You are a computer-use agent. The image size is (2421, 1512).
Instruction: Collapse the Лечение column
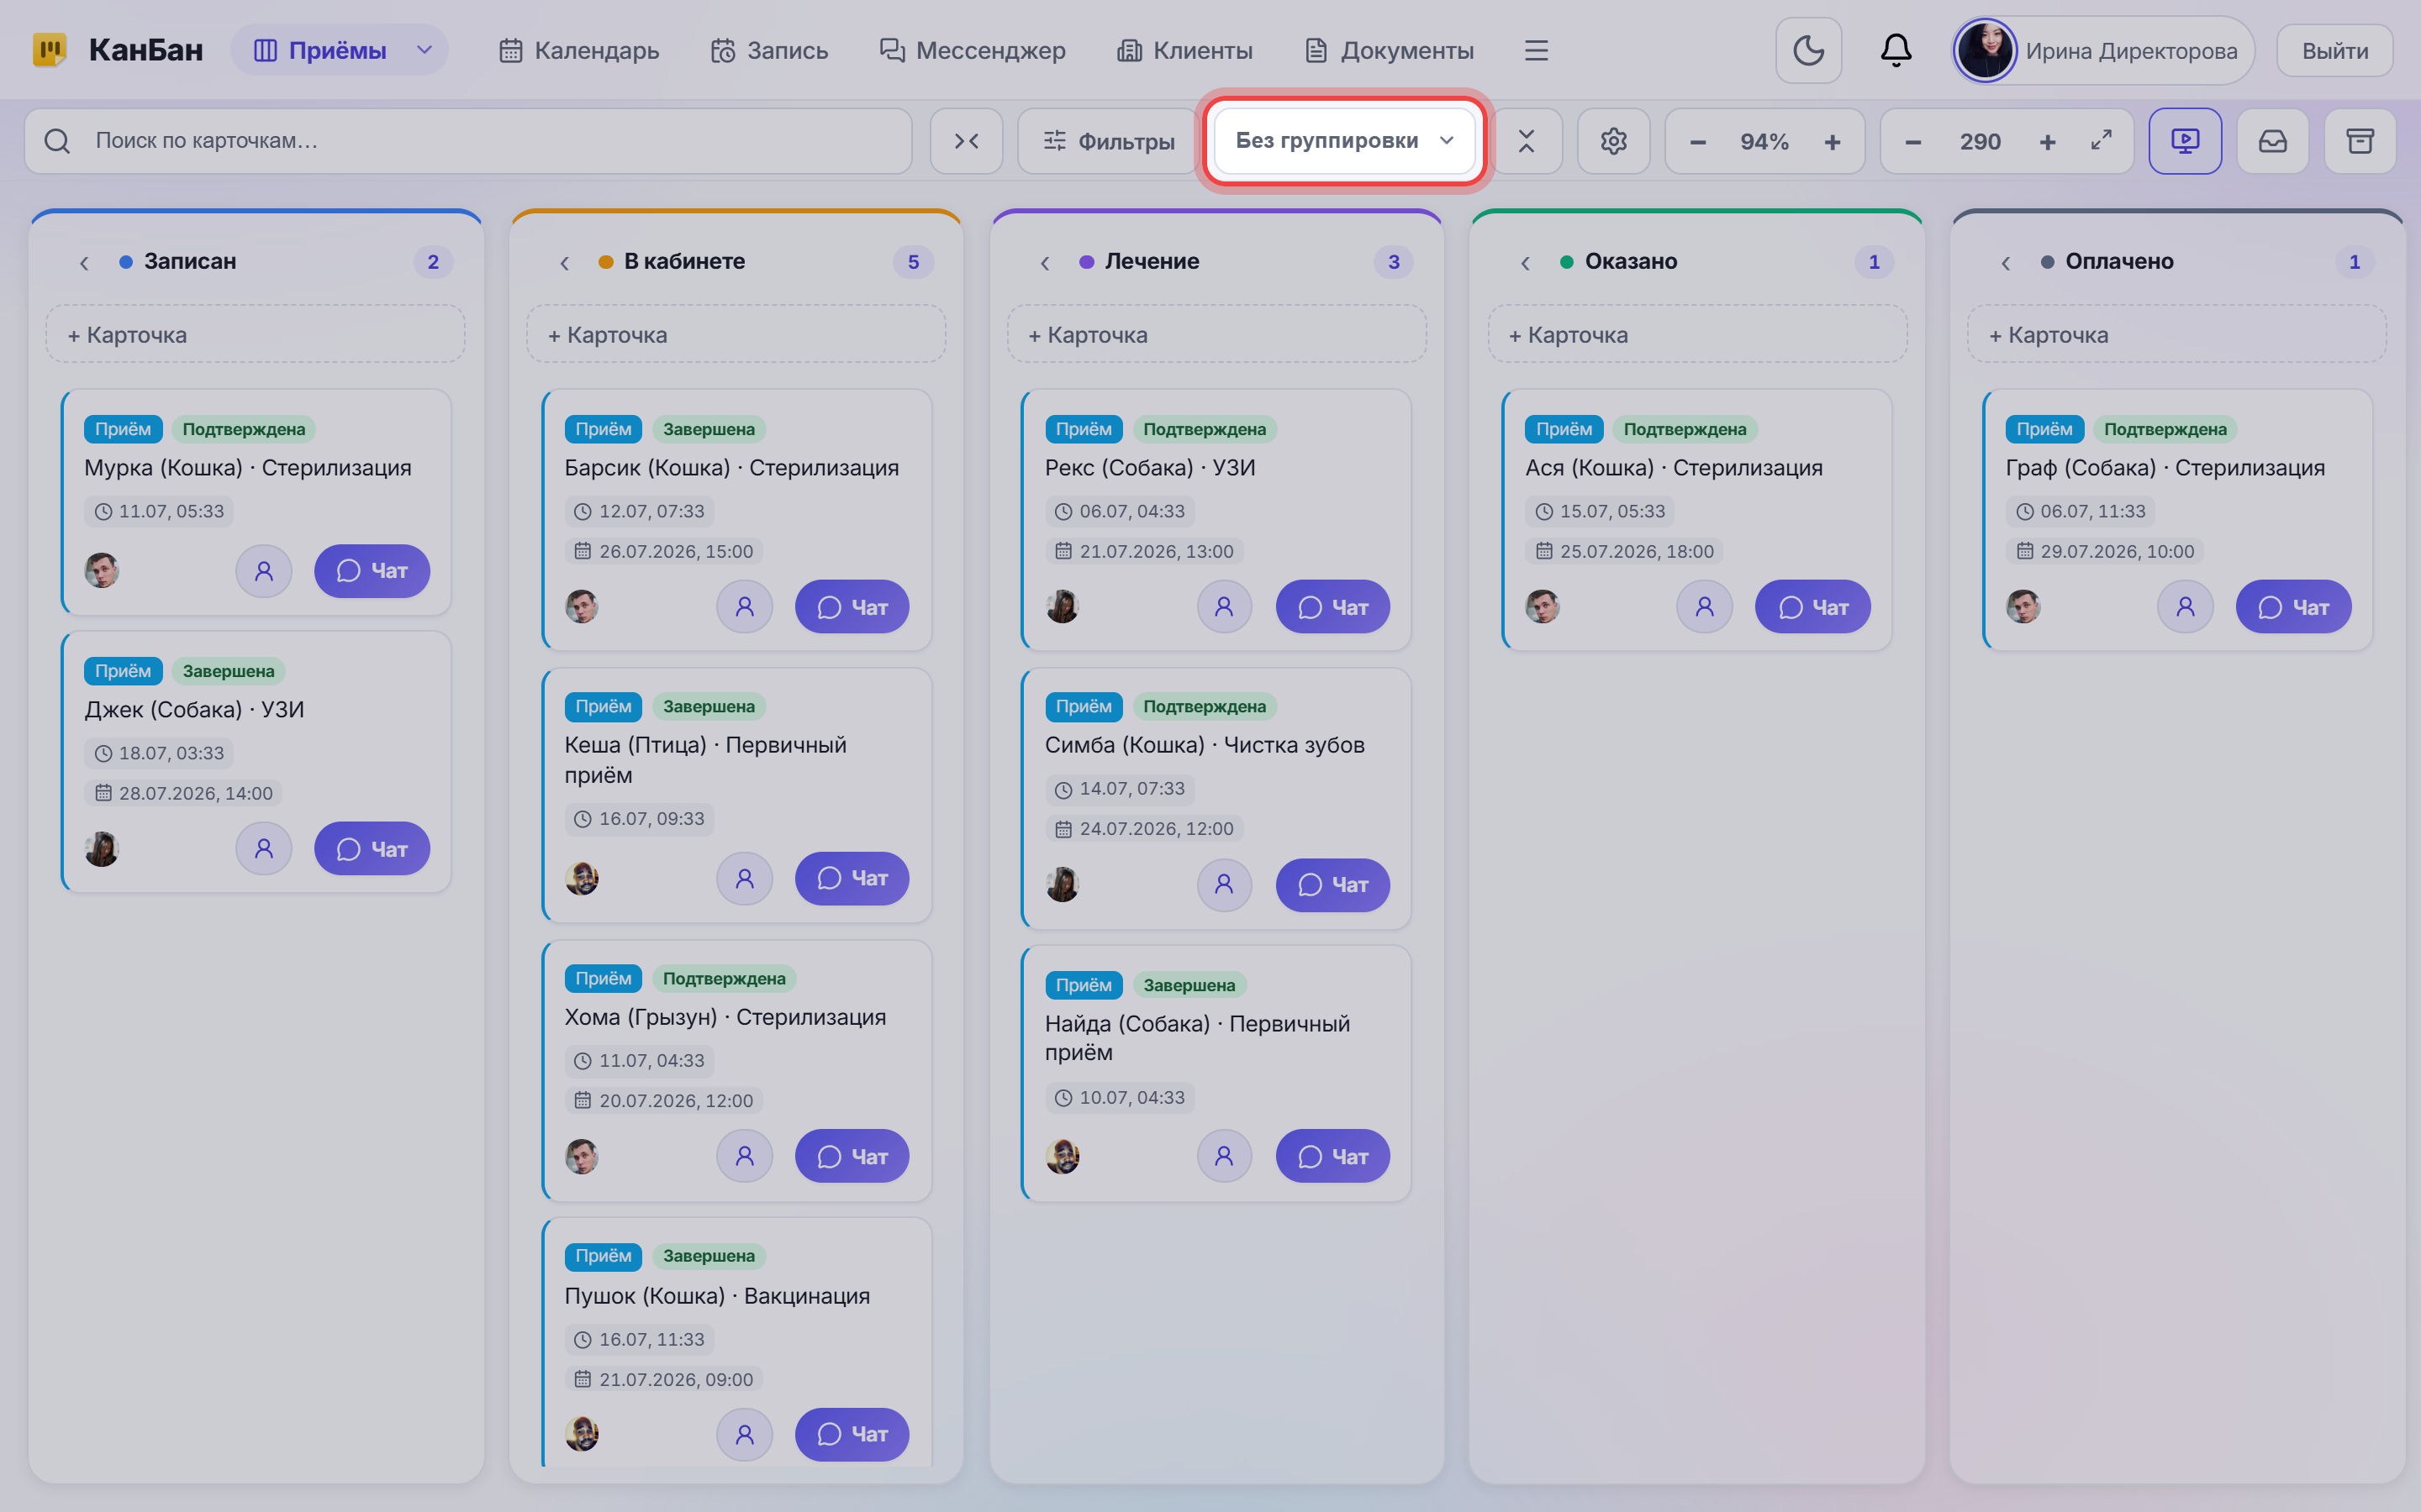[1044, 263]
